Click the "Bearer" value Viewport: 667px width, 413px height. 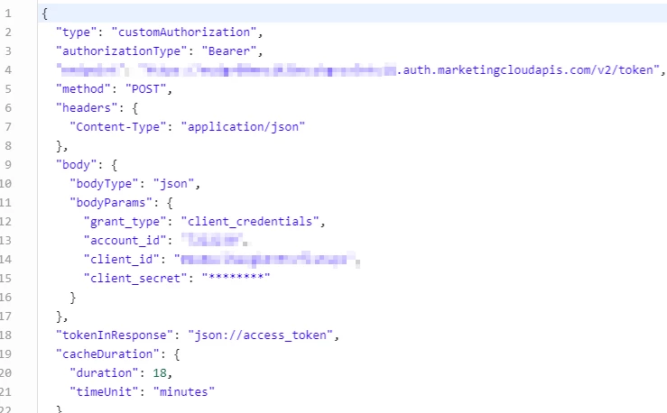click(229, 51)
